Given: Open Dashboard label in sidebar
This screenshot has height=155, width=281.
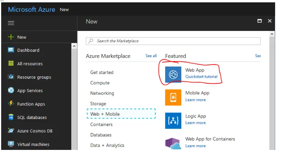Looking at the screenshot, I should tap(28, 50).
